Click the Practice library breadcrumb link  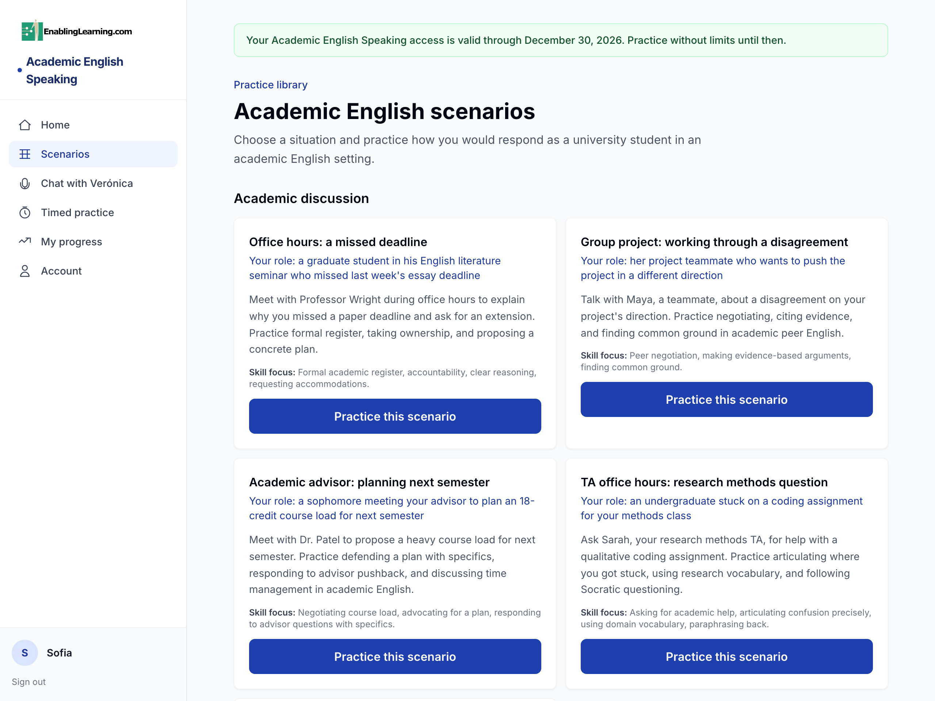(x=271, y=85)
